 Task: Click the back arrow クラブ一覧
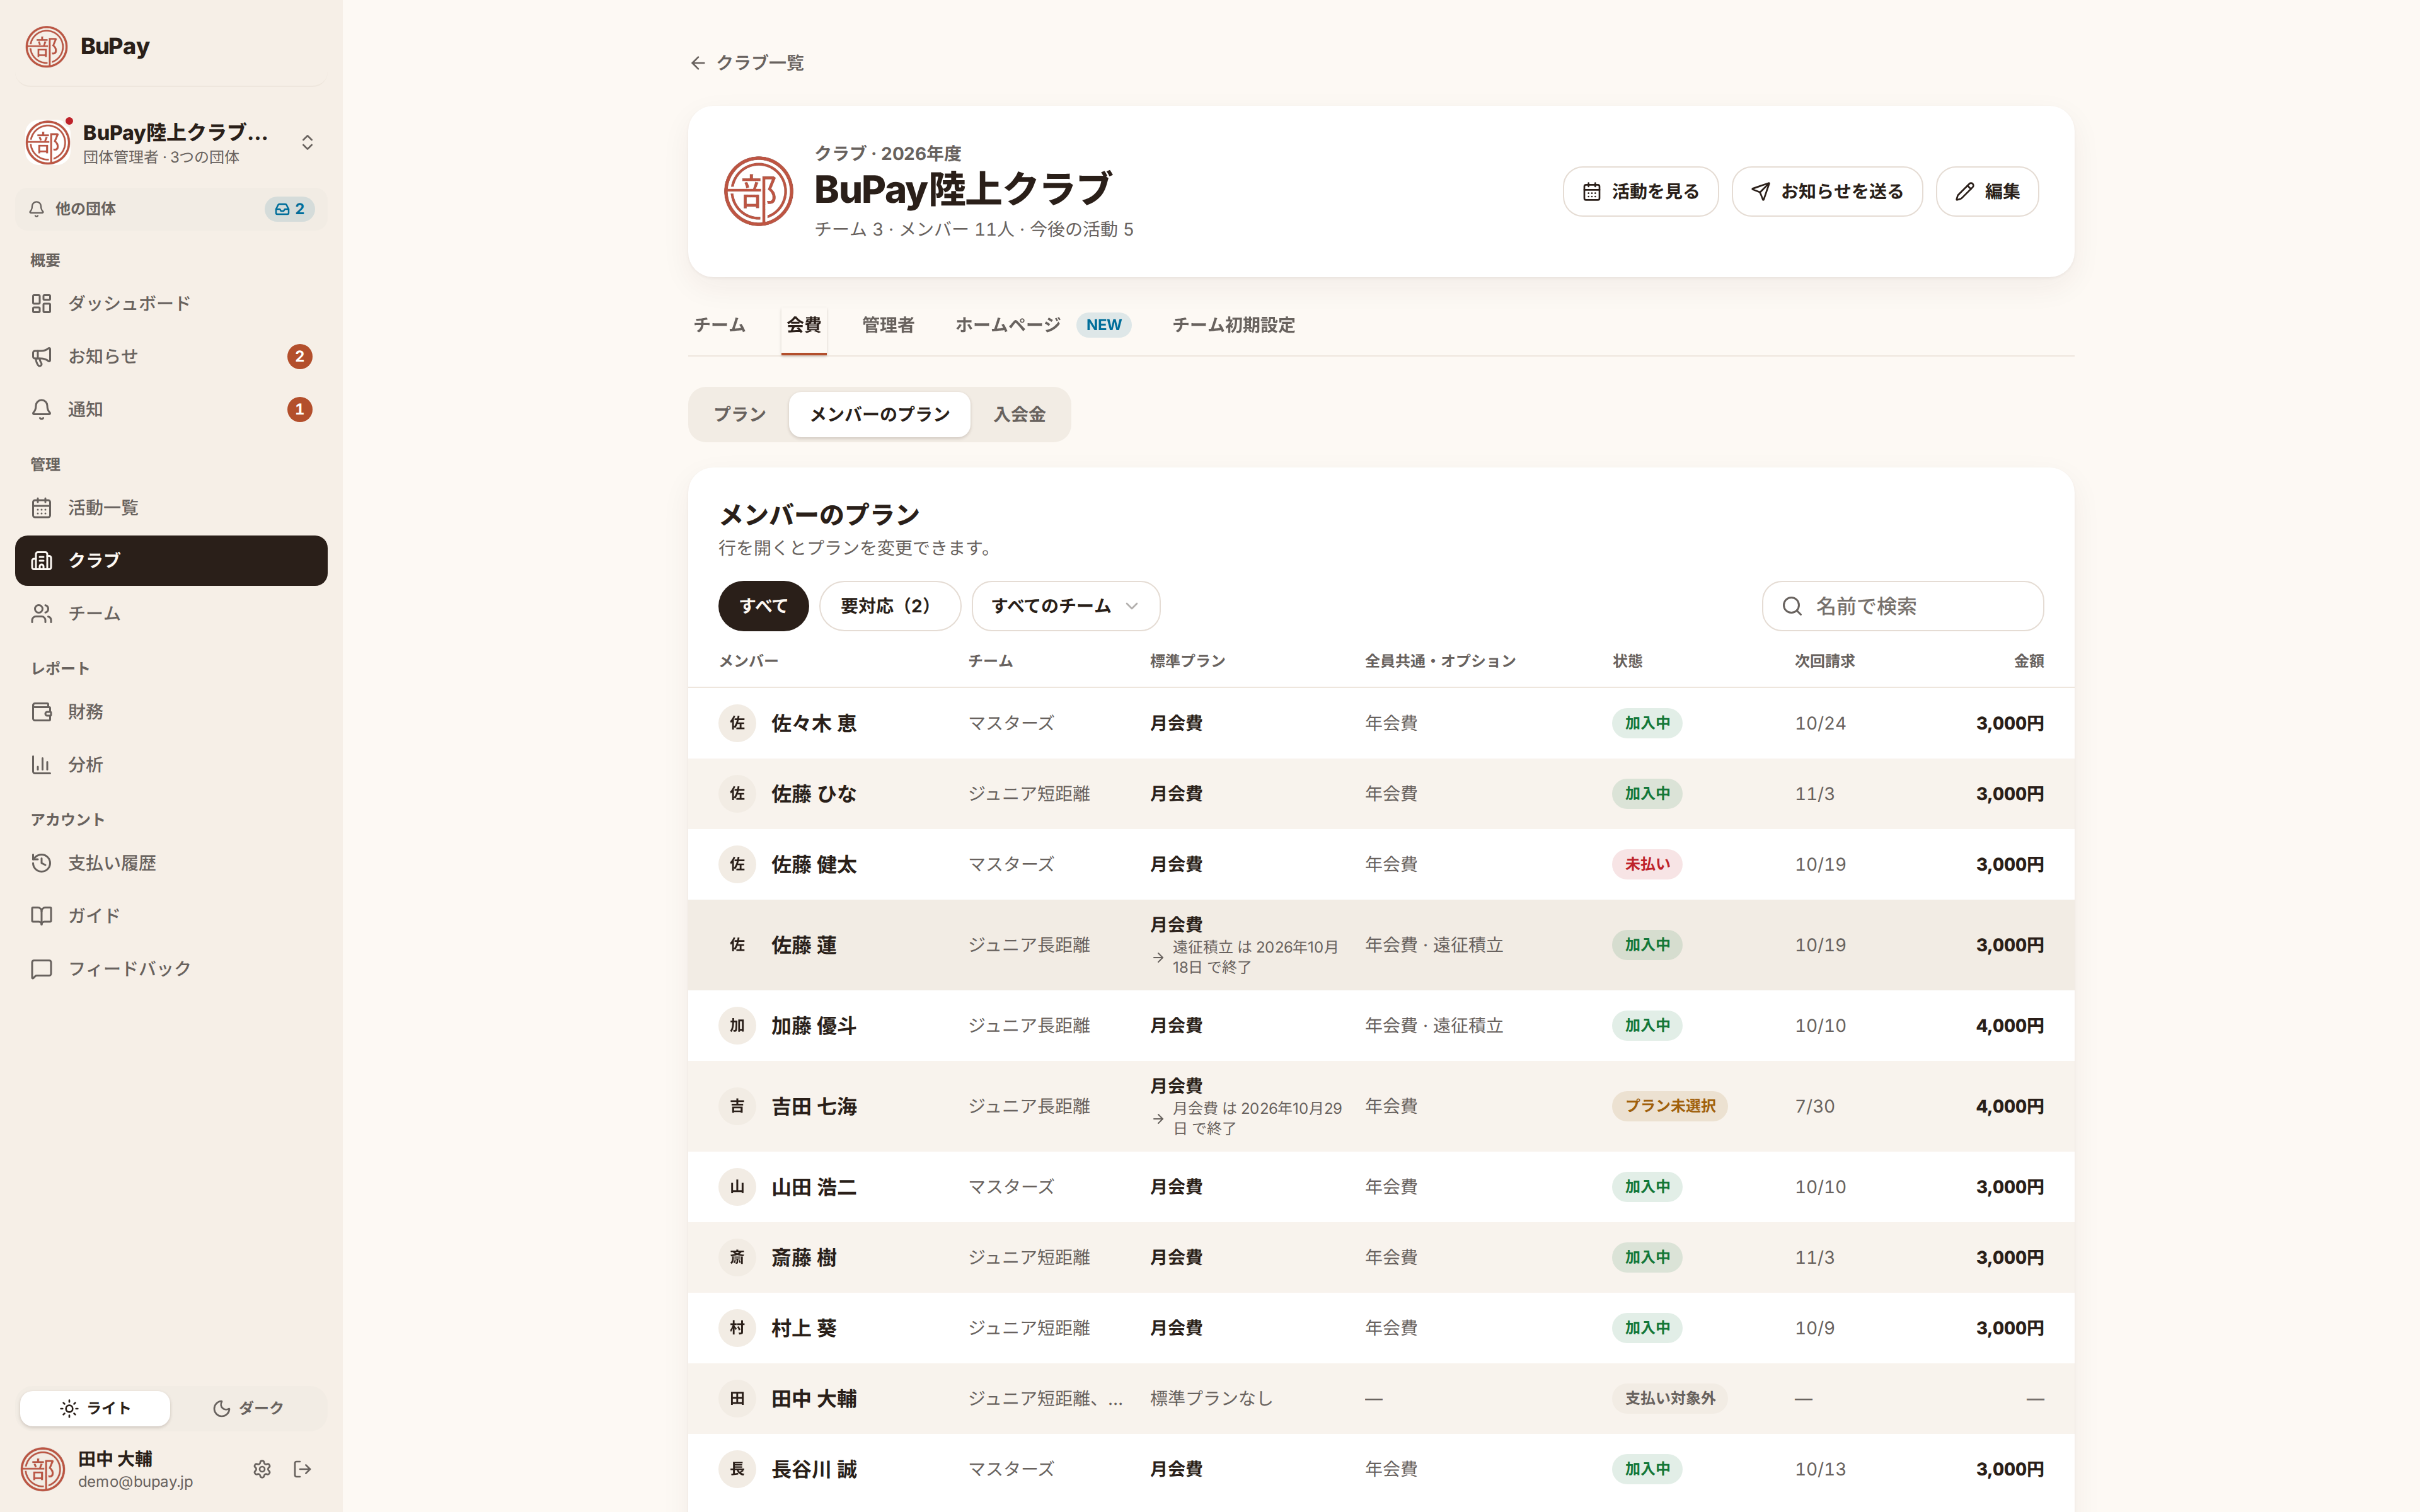coord(746,63)
